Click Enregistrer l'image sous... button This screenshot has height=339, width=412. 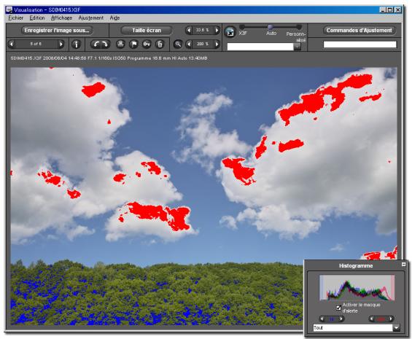(57, 31)
